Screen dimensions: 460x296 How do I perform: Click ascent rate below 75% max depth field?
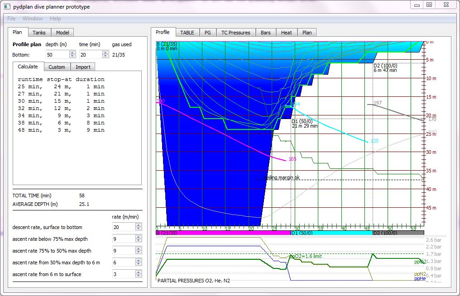click(x=124, y=239)
